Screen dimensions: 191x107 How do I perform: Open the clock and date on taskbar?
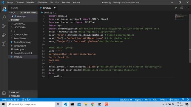[x=179, y=104]
